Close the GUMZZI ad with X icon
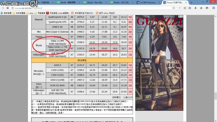The height and width of the screenshot is (122, 217). point(182,16)
